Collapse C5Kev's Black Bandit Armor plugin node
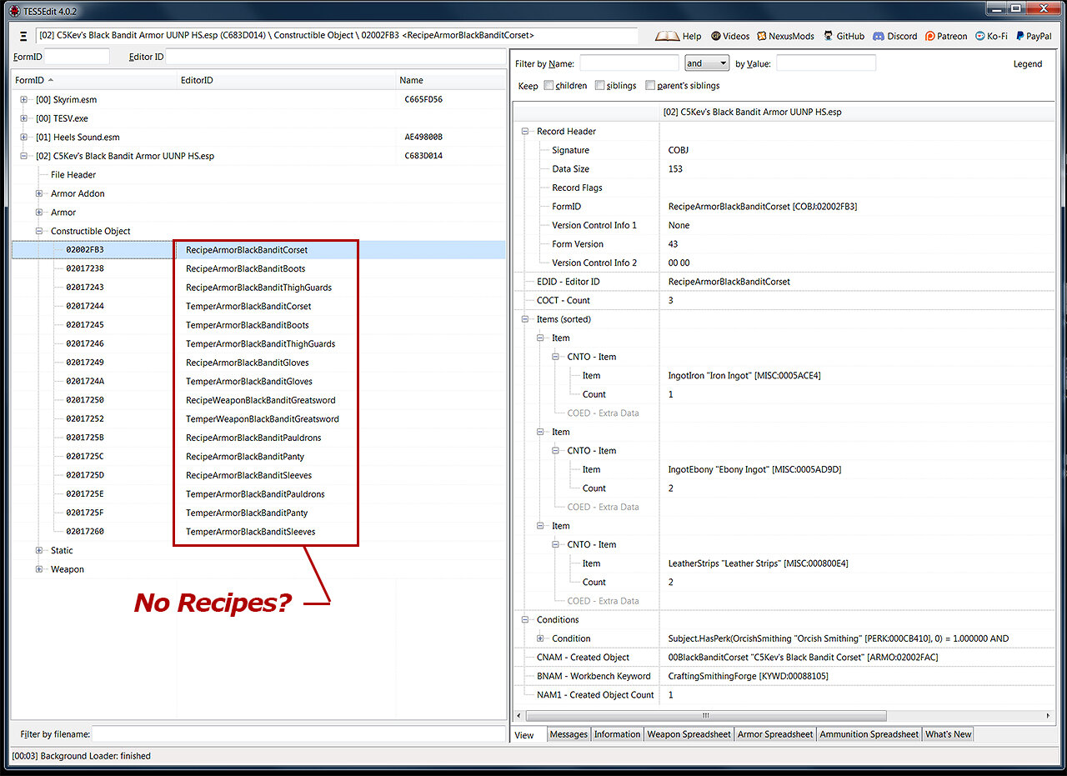Viewport: 1067px width, 776px height. (x=24, y=156)
